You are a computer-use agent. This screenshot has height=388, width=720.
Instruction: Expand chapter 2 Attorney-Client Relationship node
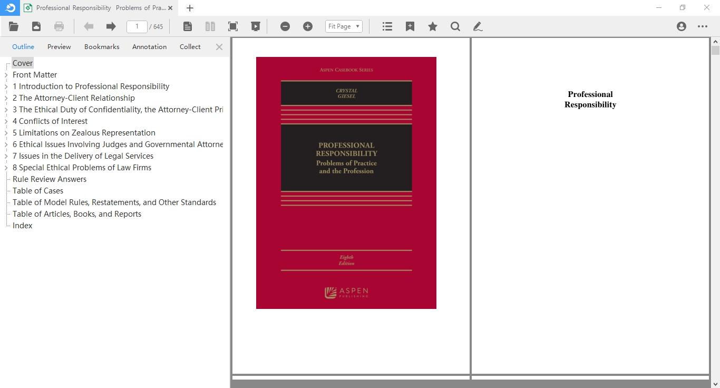click(6, 98)
